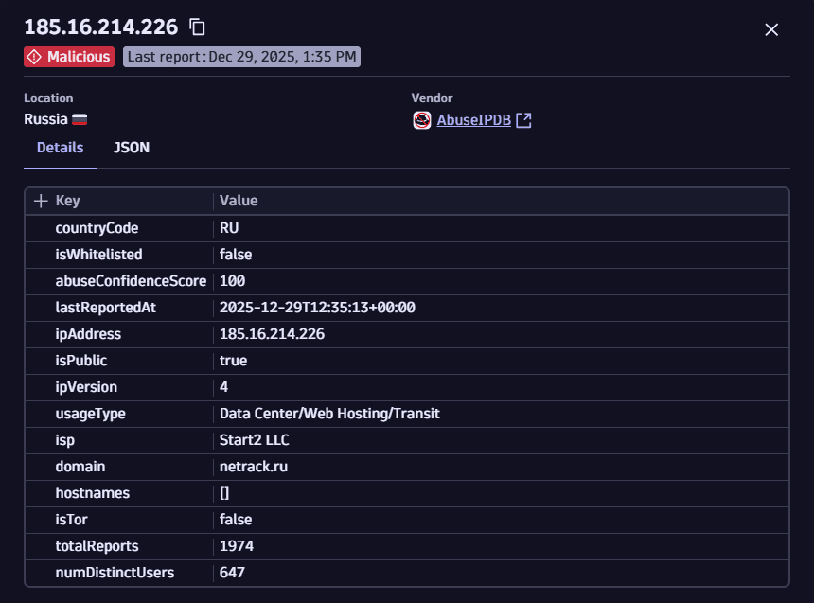This screenshot has height=603, width=814.
Task: Copy the IP address 185.16.214.226
Action: click(x=197, y=27)
